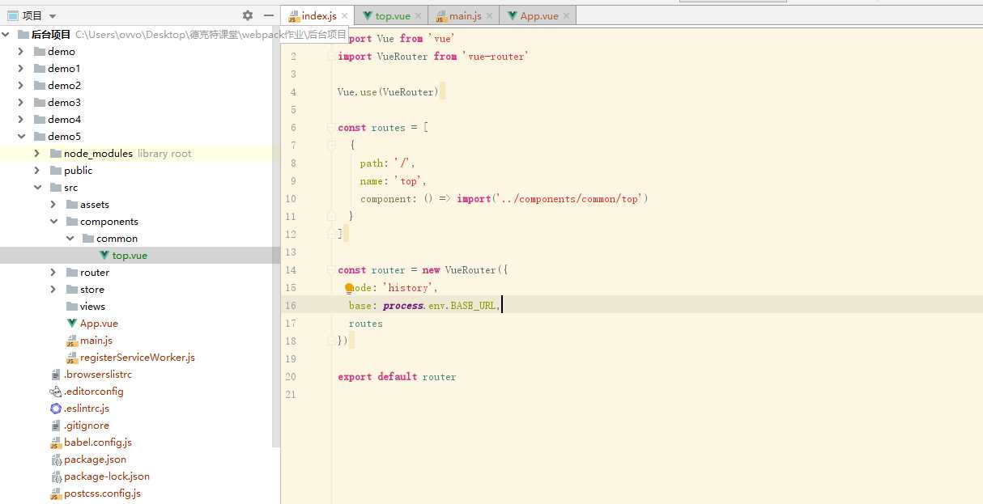
Task: Open registerServiceWorker.js file
Action: pyautogui.click(x=138, y=358)
